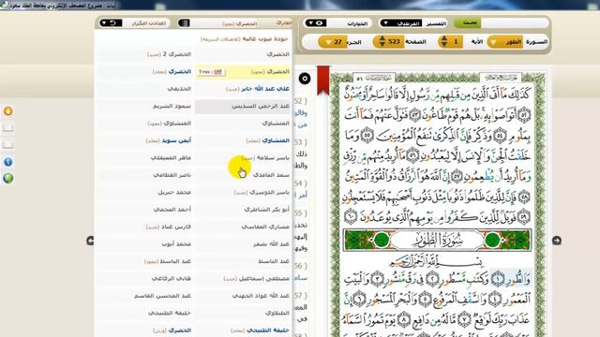Open the surah dropdown showing الطور

point(504,41)
